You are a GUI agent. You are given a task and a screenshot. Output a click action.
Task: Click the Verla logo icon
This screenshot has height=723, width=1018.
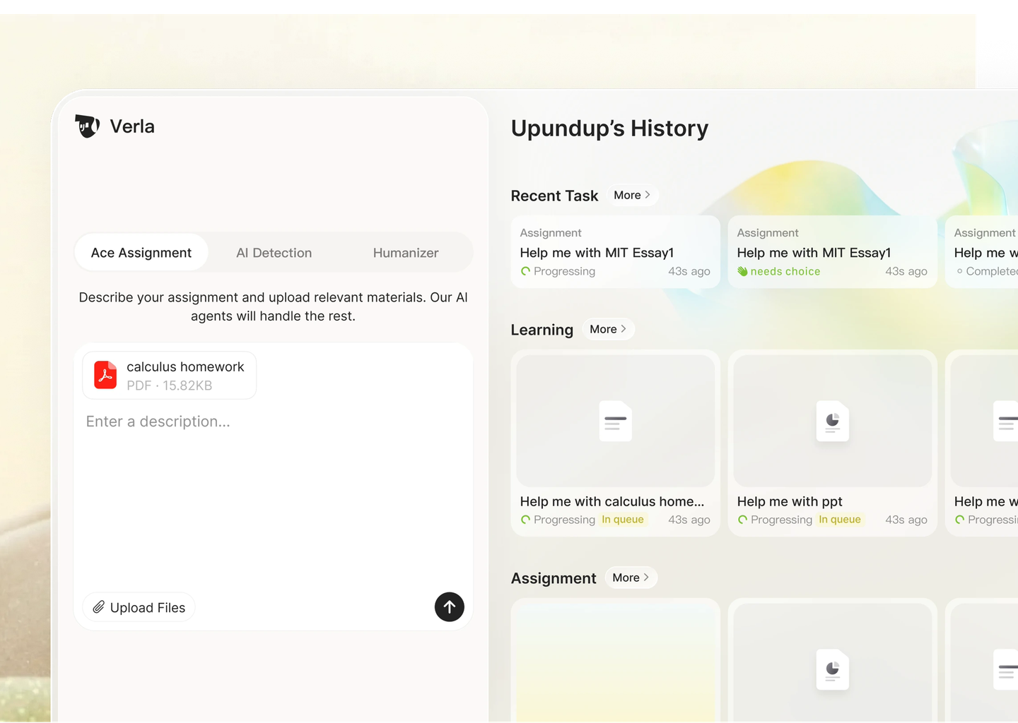tap(87, 126)
